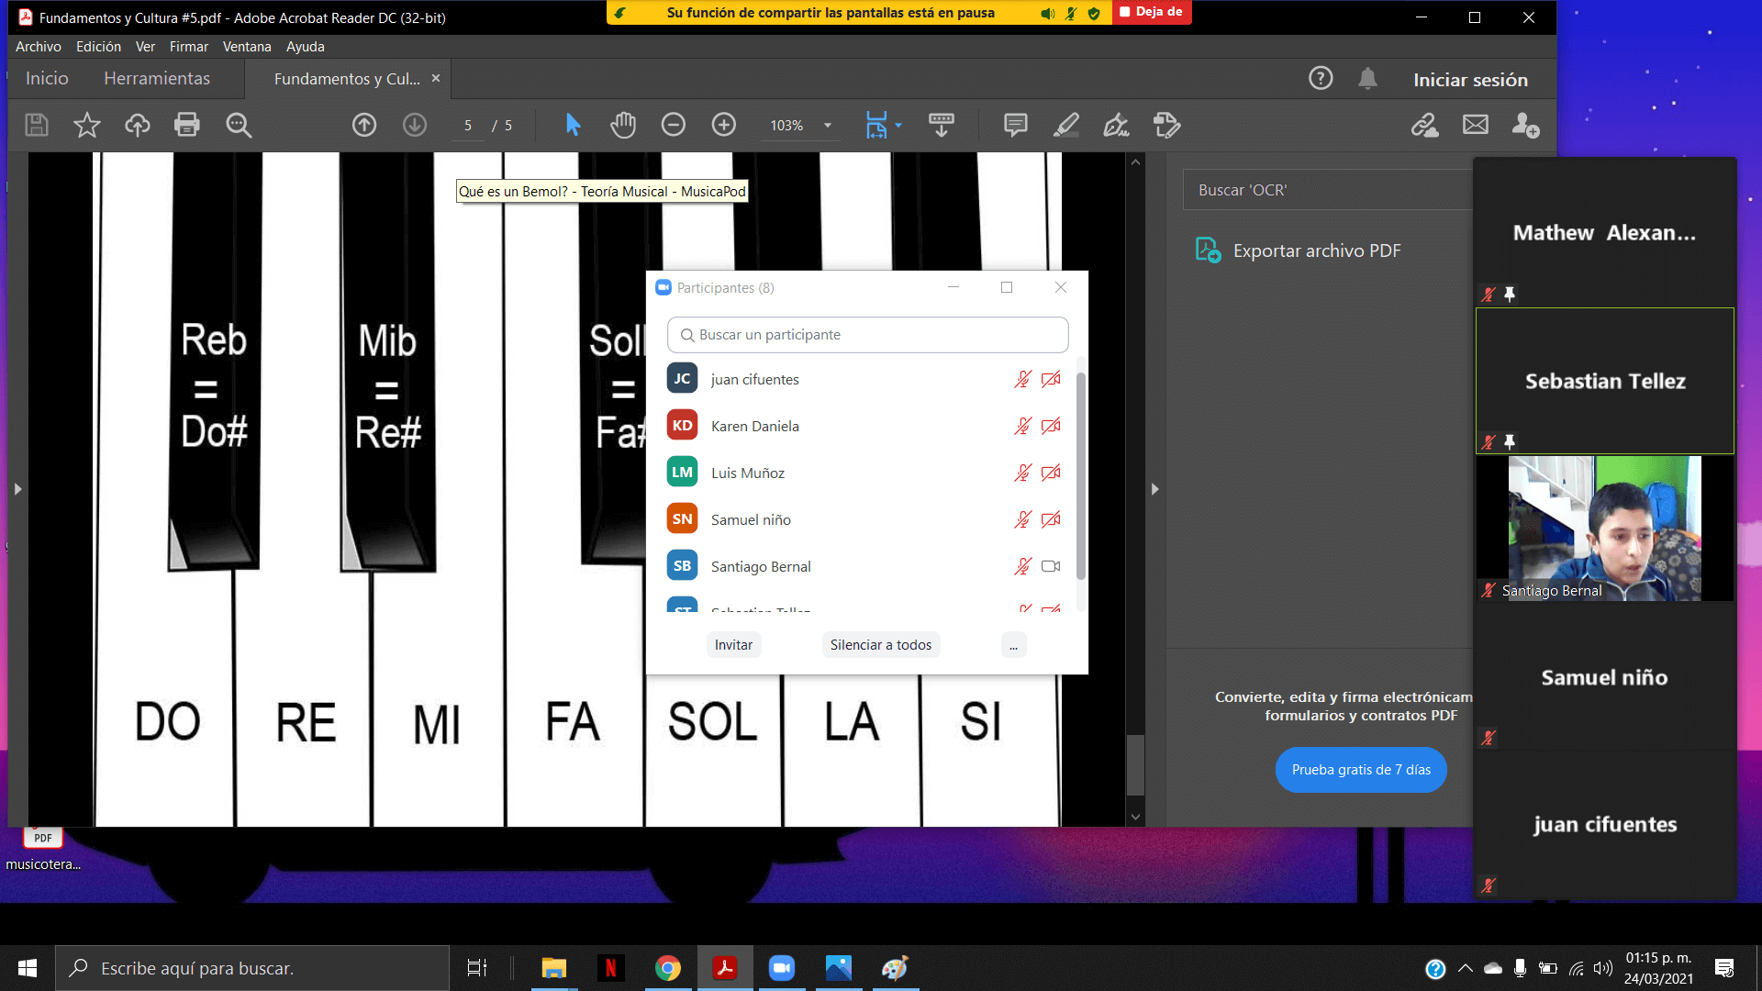This screenshot has height=991, width=1762.
Task: Expand the left navigation pane arrow
Action: (17, 489)
